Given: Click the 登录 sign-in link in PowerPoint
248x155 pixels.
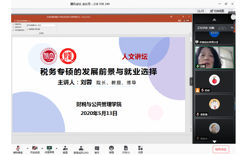Looking at the screenshot, I should tap(179, 21).
